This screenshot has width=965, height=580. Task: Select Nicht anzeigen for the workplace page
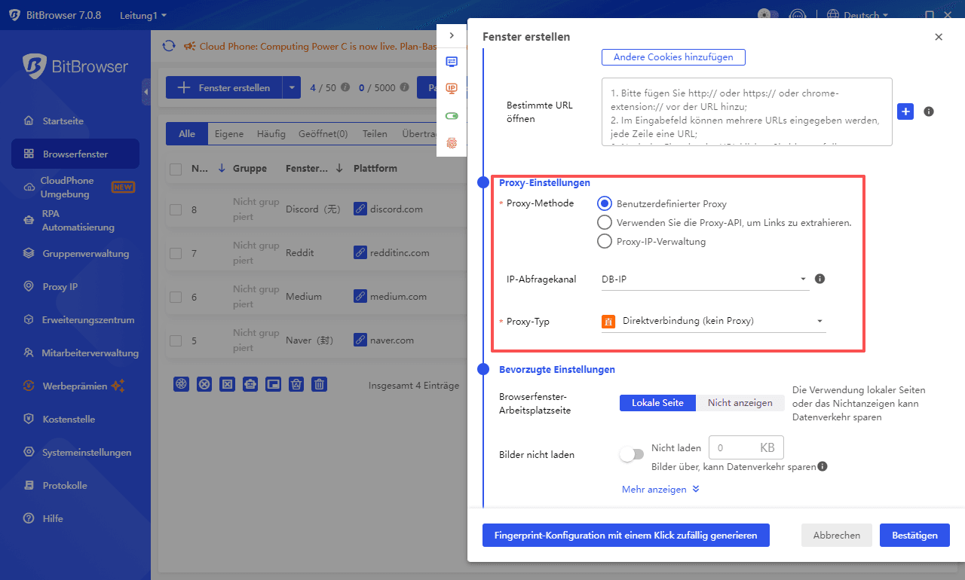(740, 402)
